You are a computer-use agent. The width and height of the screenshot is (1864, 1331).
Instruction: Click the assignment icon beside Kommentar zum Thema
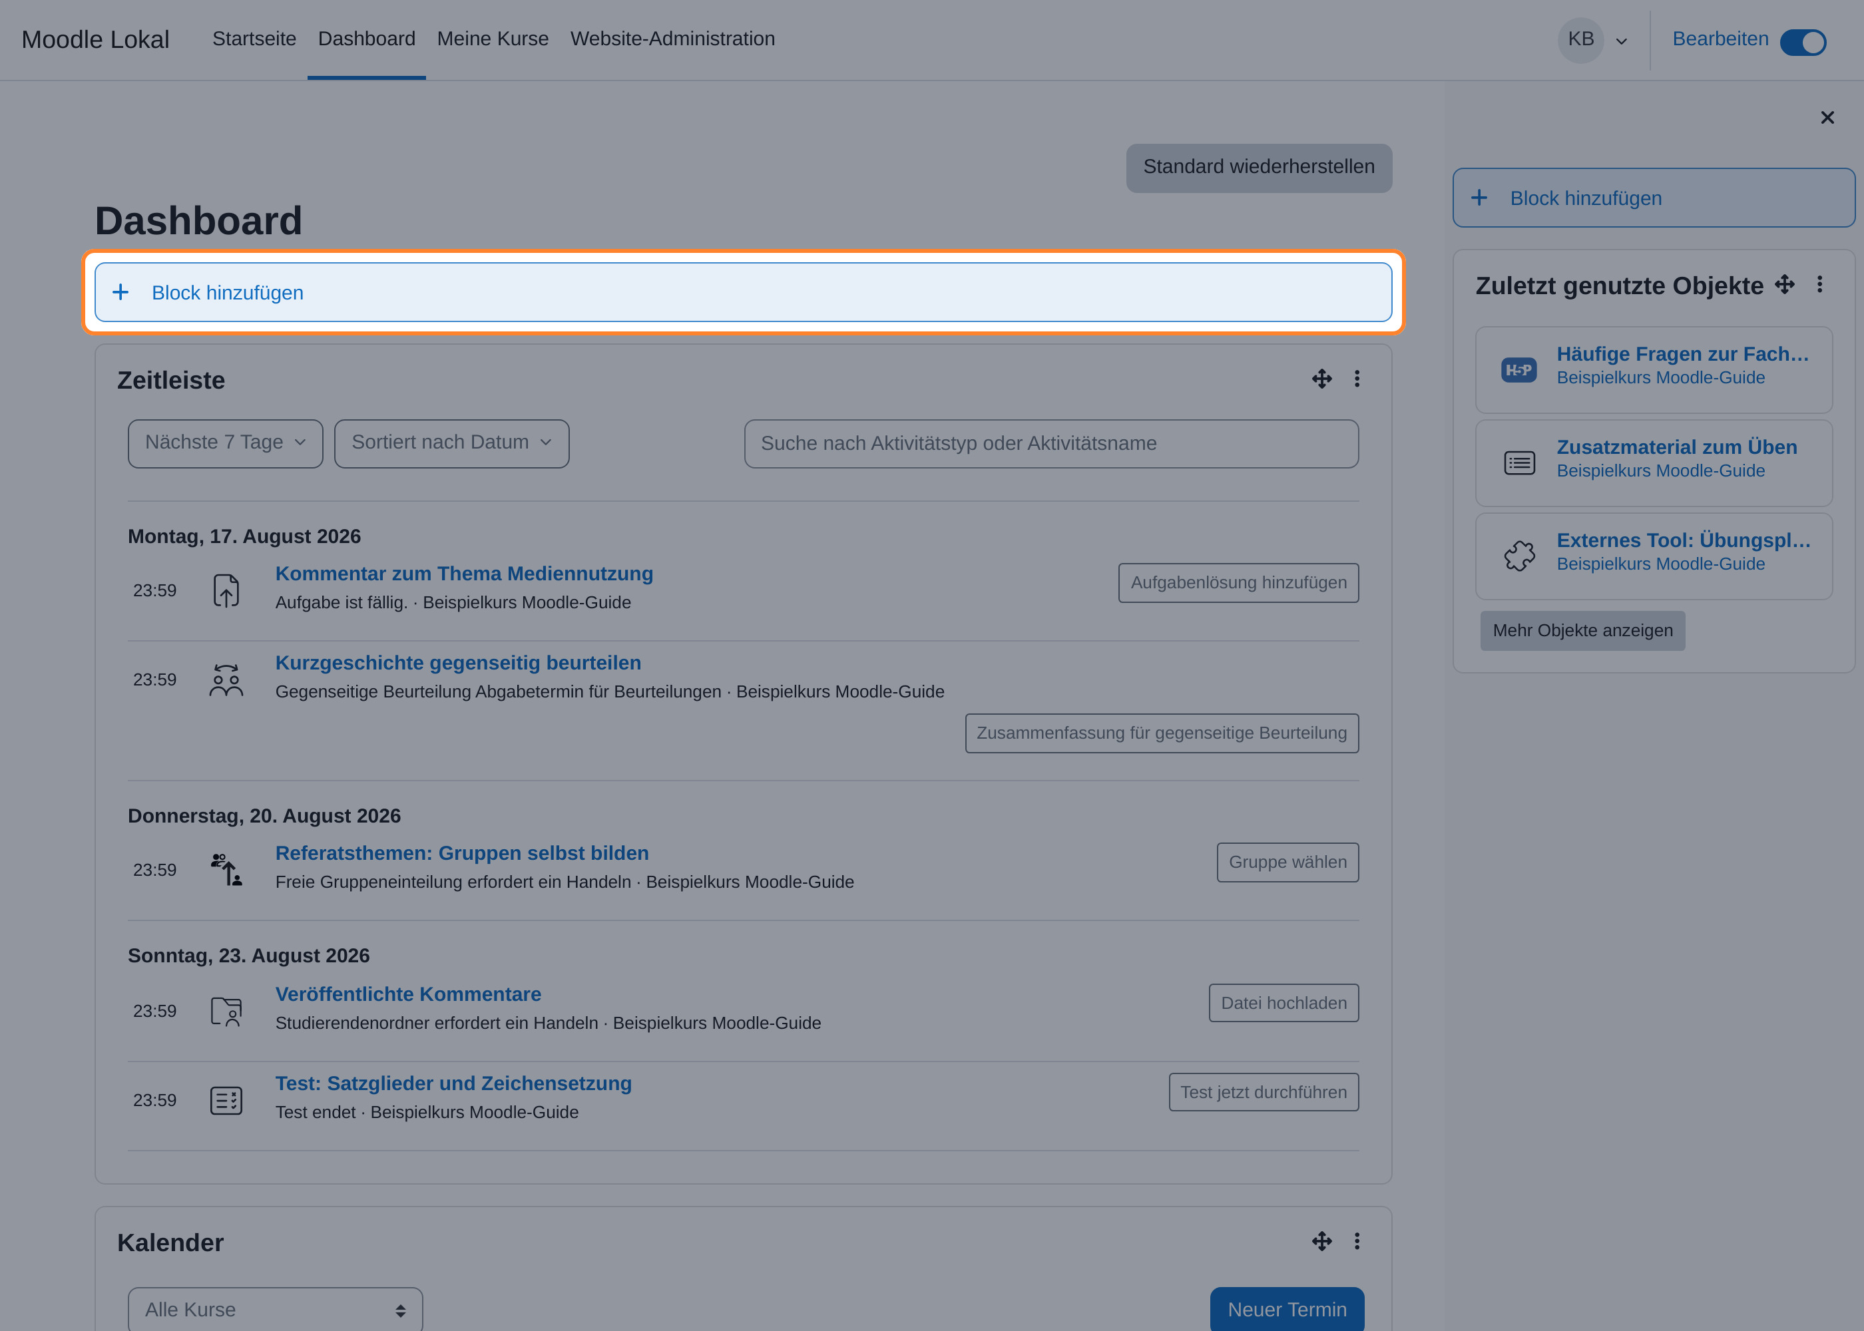coord(226,590)
